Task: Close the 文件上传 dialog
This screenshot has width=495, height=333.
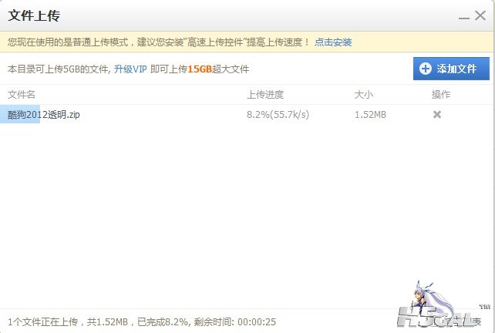Action: coord(480,15)
